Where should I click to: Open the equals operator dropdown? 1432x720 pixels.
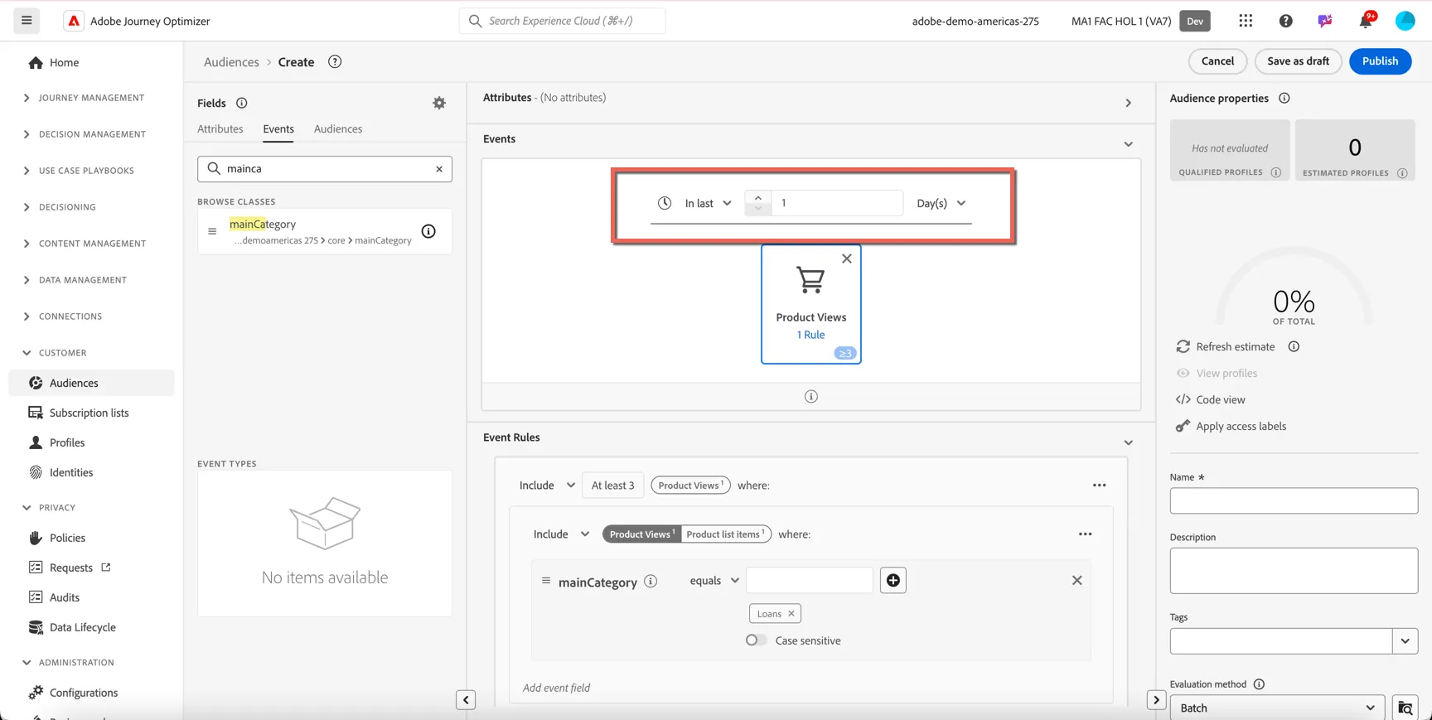714,581
